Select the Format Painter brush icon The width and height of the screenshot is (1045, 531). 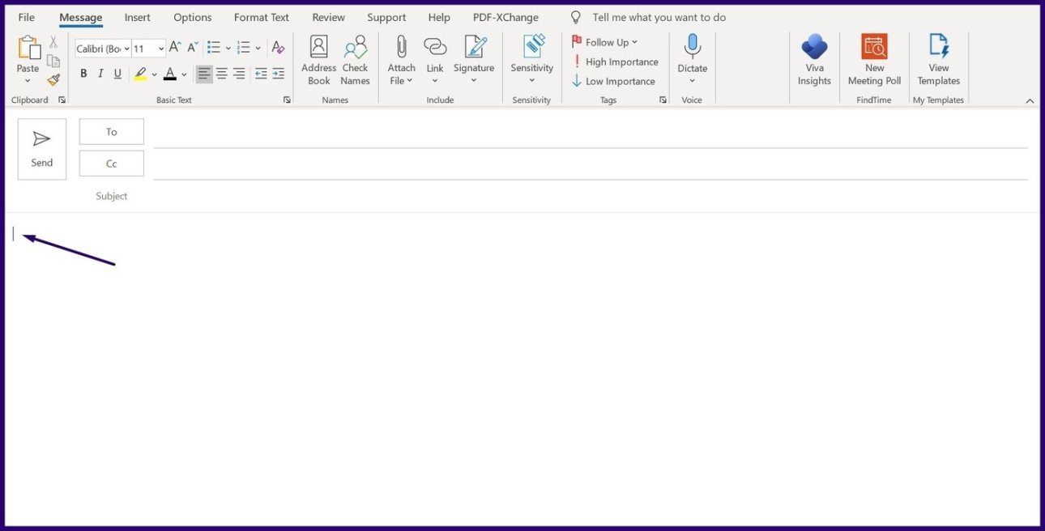click(x=53, y=79)
